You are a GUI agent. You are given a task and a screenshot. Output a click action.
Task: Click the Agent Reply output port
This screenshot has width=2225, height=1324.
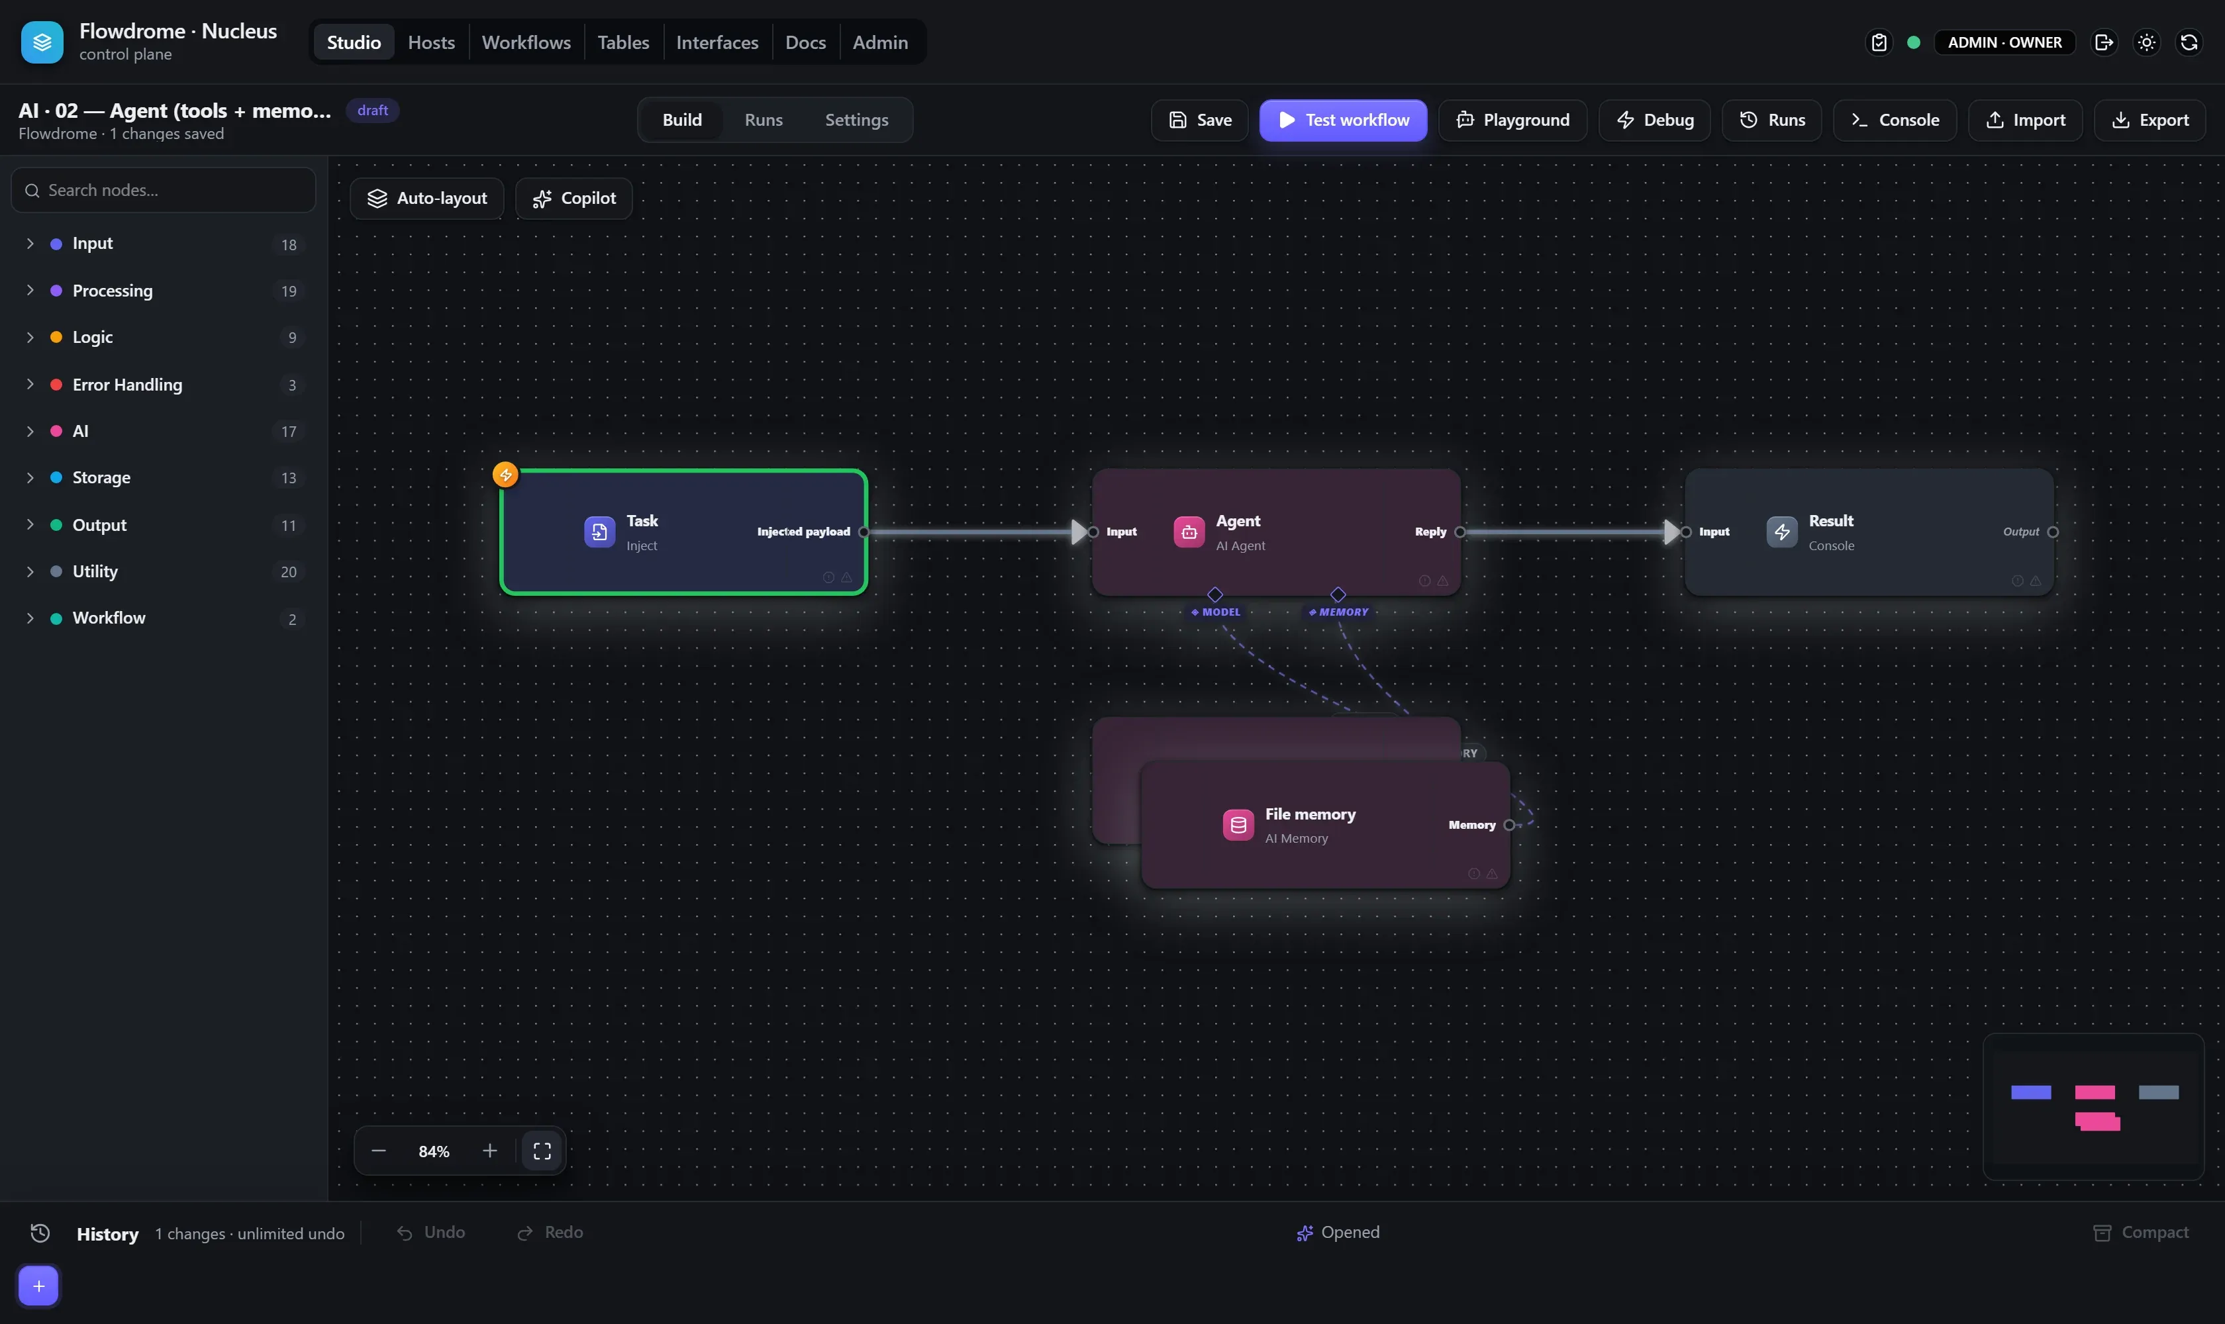click(x=1460, y=532)
